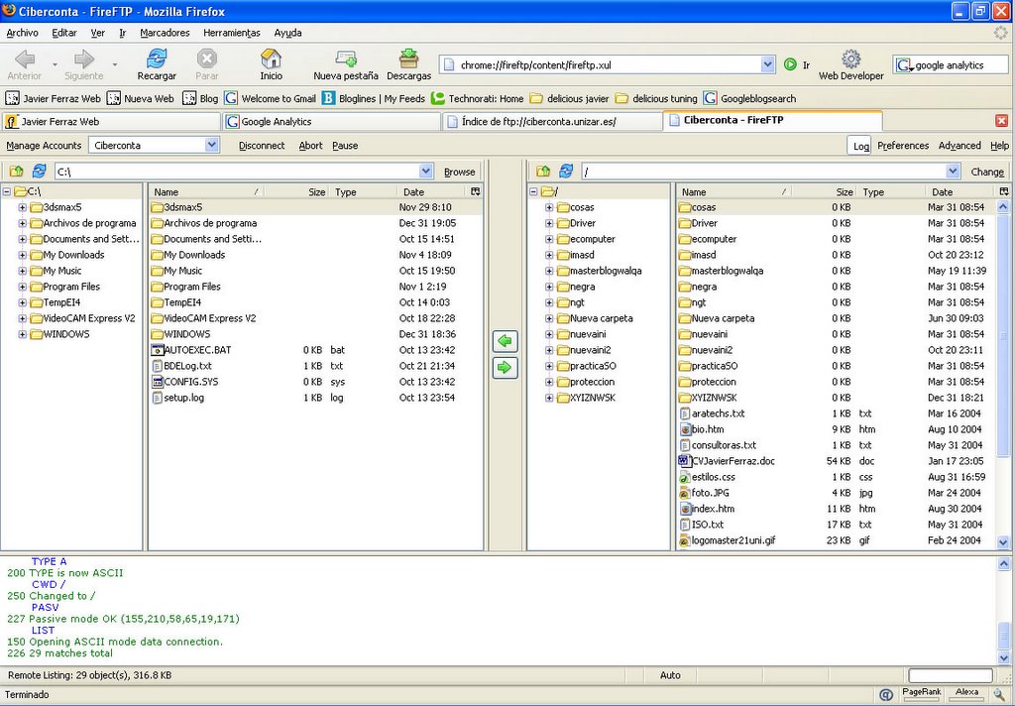
Task: Select the foto.JPG file icon
Action: pyautogui.click(x=685, y=492)
